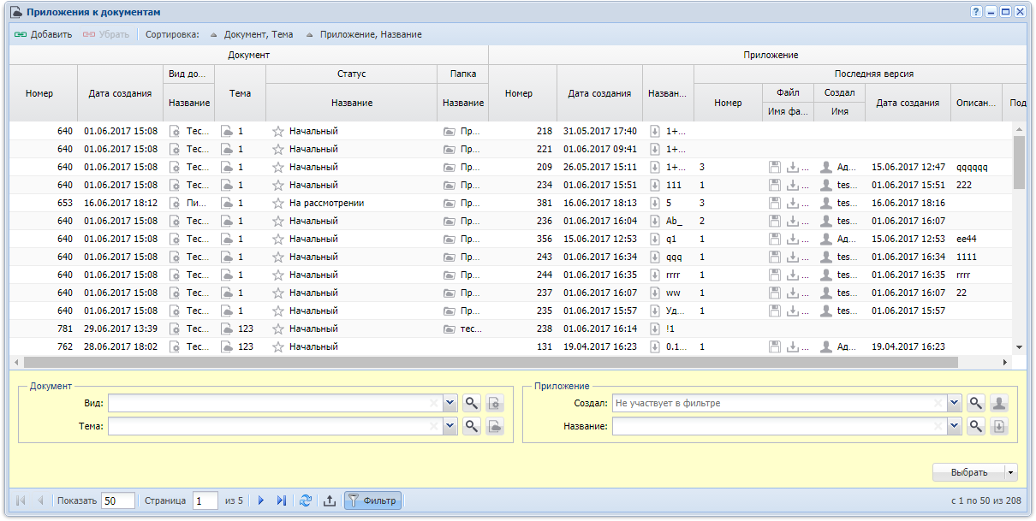Image resolution: width=1036 pixels, height=521 pixels.
Task: Toggle the Фильтр panel button
Action: (372, 500)
